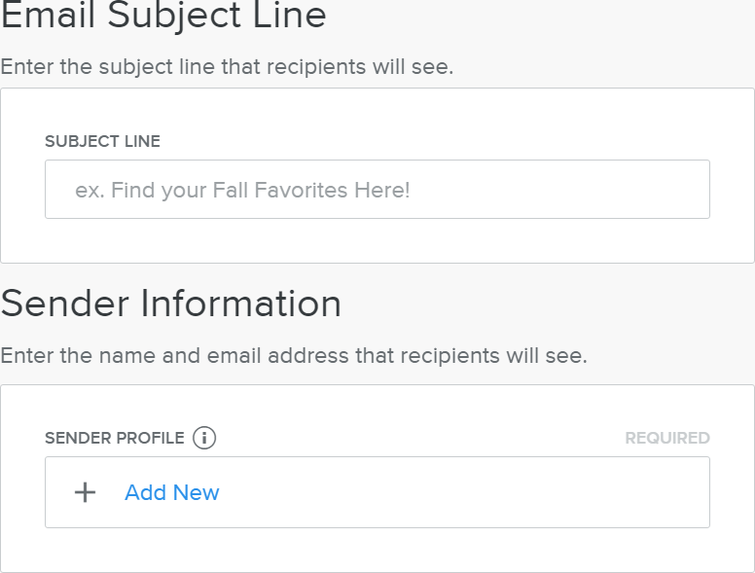
Task: Click the subject line description text
Action: [x=227, y=67]
